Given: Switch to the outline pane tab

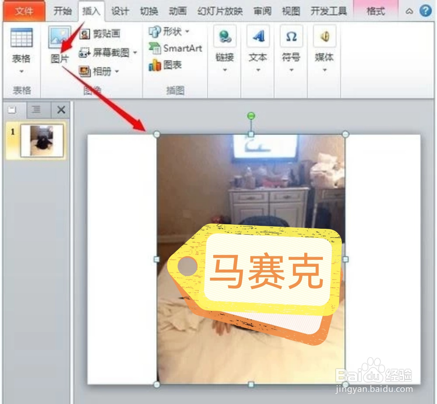Looking at the screenshot, I should coord(36,110).
